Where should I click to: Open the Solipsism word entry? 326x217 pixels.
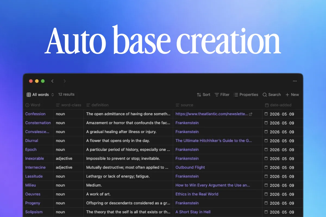point(34,212)
